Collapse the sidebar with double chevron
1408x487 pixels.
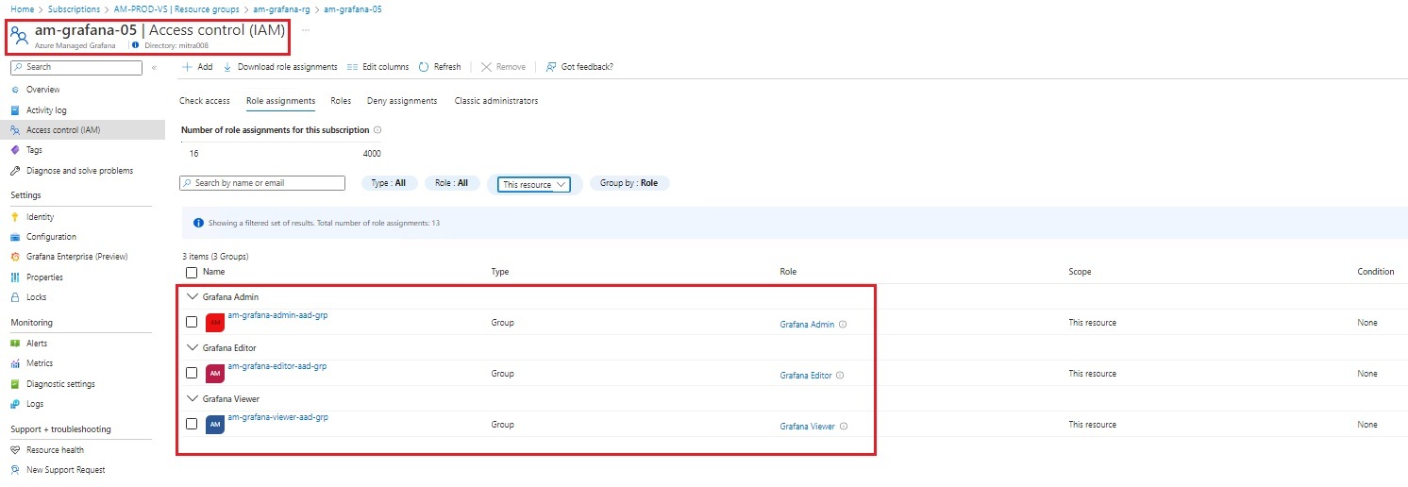tap(155, 68)
